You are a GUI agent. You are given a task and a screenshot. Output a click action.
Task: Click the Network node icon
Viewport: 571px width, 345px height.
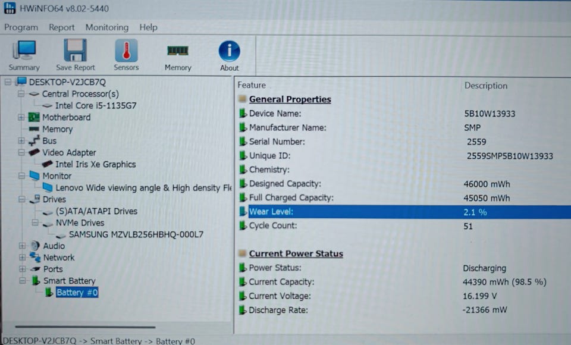coord(35,257)
